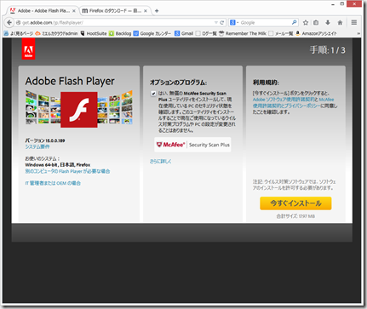Screen dimensions: 367x309
Task: Bookmark this page with the star icon
Action: [x=306, y=22]
